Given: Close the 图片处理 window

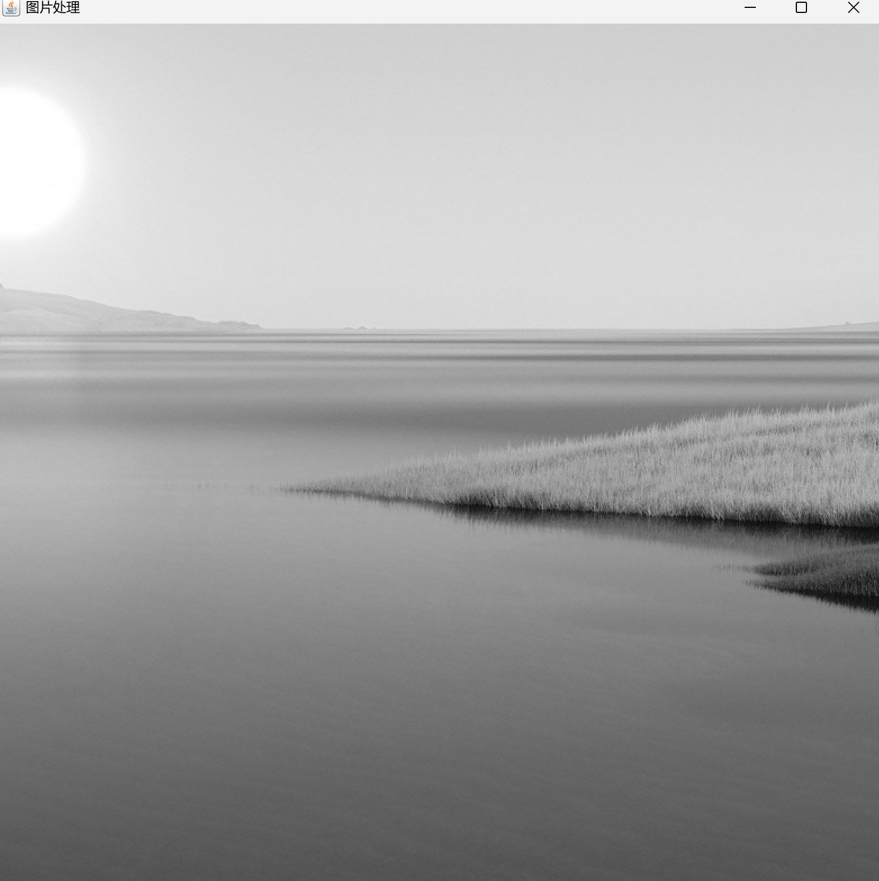Looking at the screenshot, I should [853, 8].
